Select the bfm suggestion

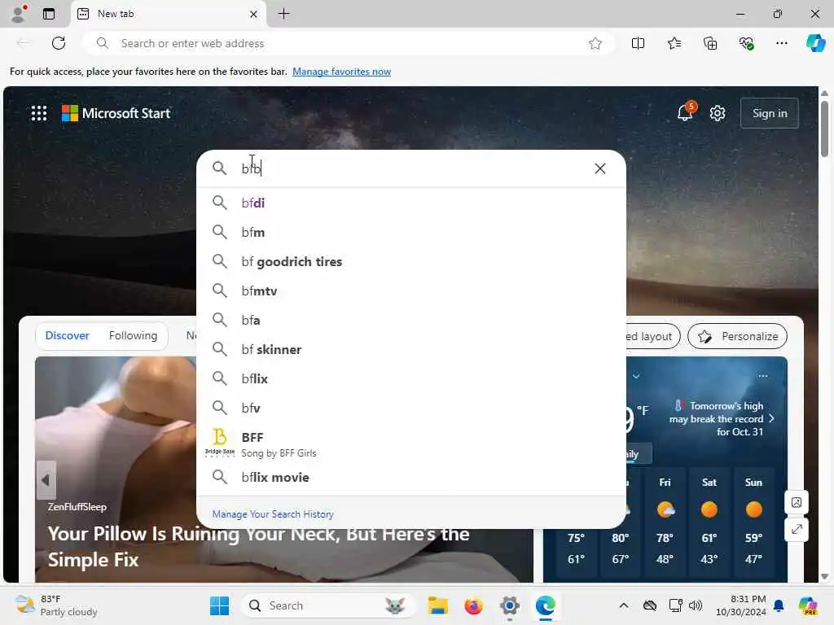point(410,232)
